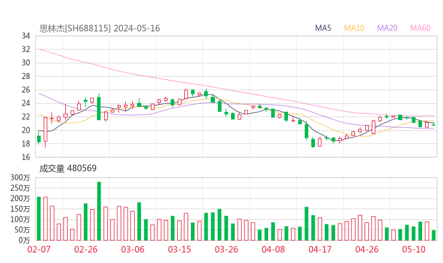Click the 150万 volume axis label
Image resolution: width=443 pixels, height=263 pixels.
pyautogui.click(x=20, y=209)
